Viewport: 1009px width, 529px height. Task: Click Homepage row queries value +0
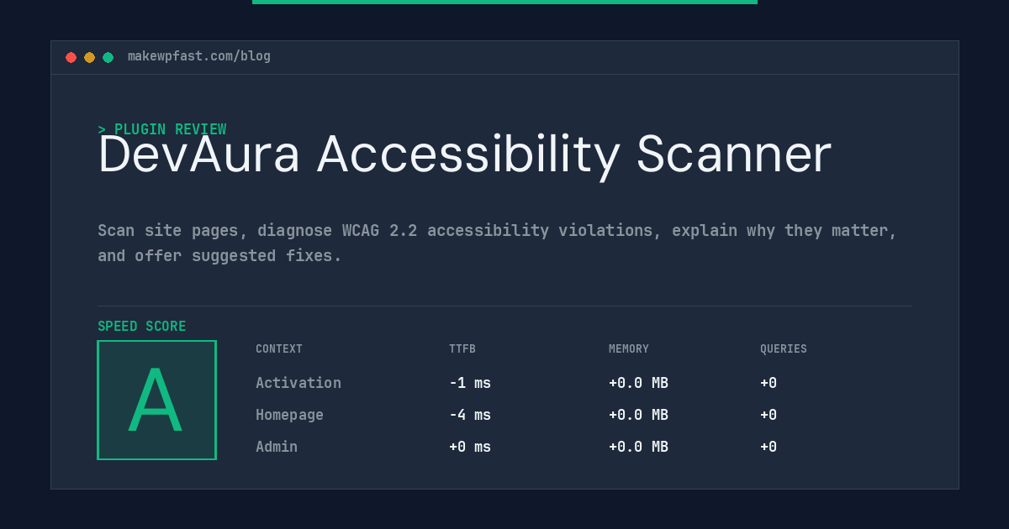click(x=769, y=415)
